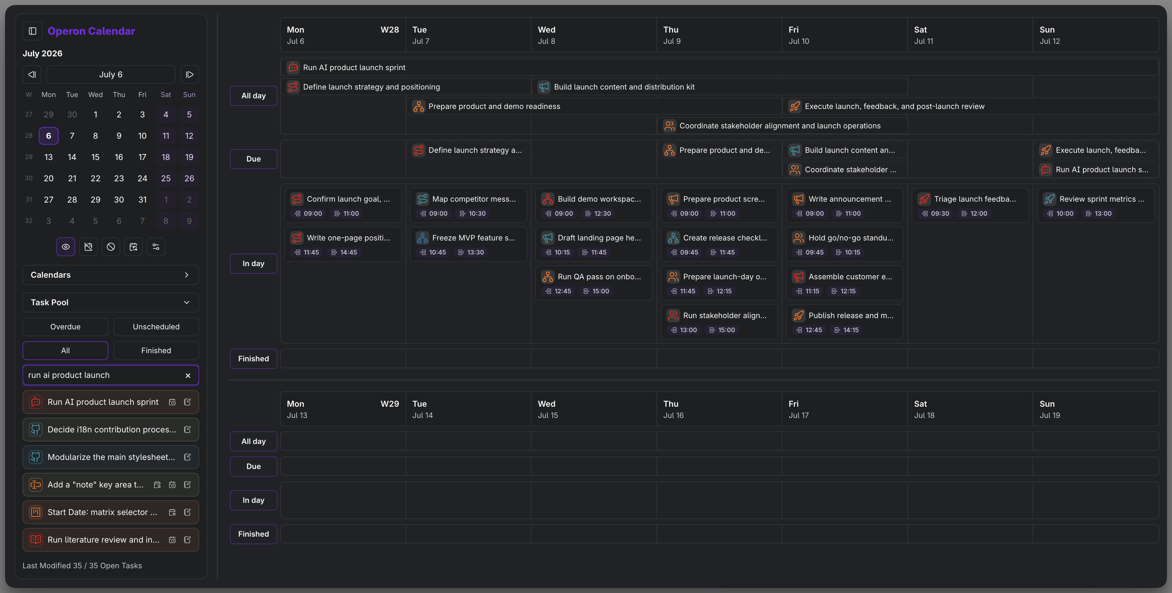This screenshot has height=593, width=1172.
Task: Select highlighted July 6 in mini calendar
Action: [x=49, y=136]
